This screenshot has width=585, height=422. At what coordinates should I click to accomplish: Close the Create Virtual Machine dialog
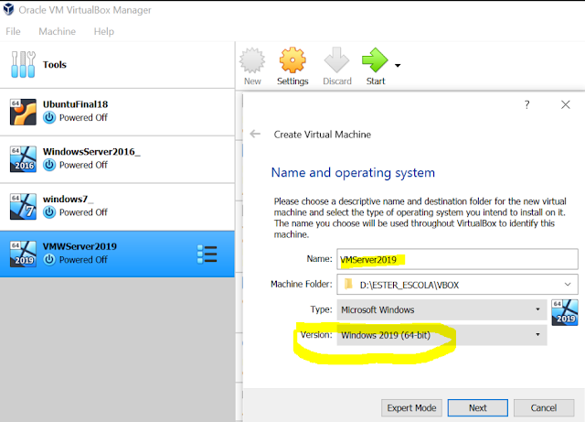click(566, 104)
